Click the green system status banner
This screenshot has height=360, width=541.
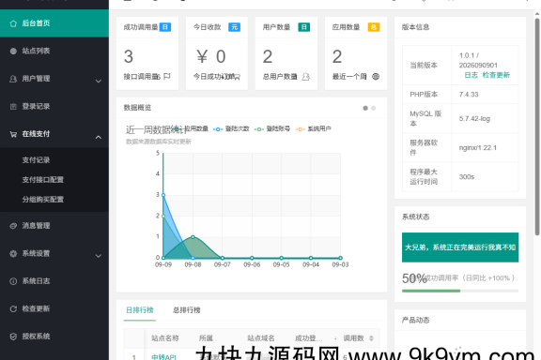tap(460, 247)
